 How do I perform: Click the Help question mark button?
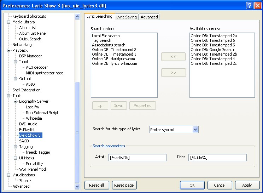click(x=249, y=6)
